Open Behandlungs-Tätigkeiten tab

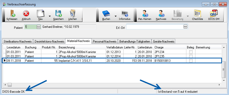click(x=135, y=41)
